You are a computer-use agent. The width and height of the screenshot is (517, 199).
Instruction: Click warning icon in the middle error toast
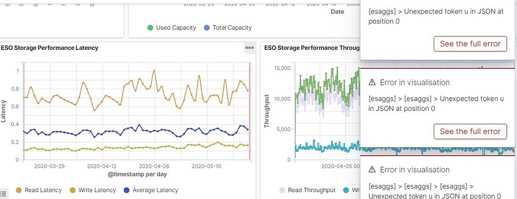point(372,82)
